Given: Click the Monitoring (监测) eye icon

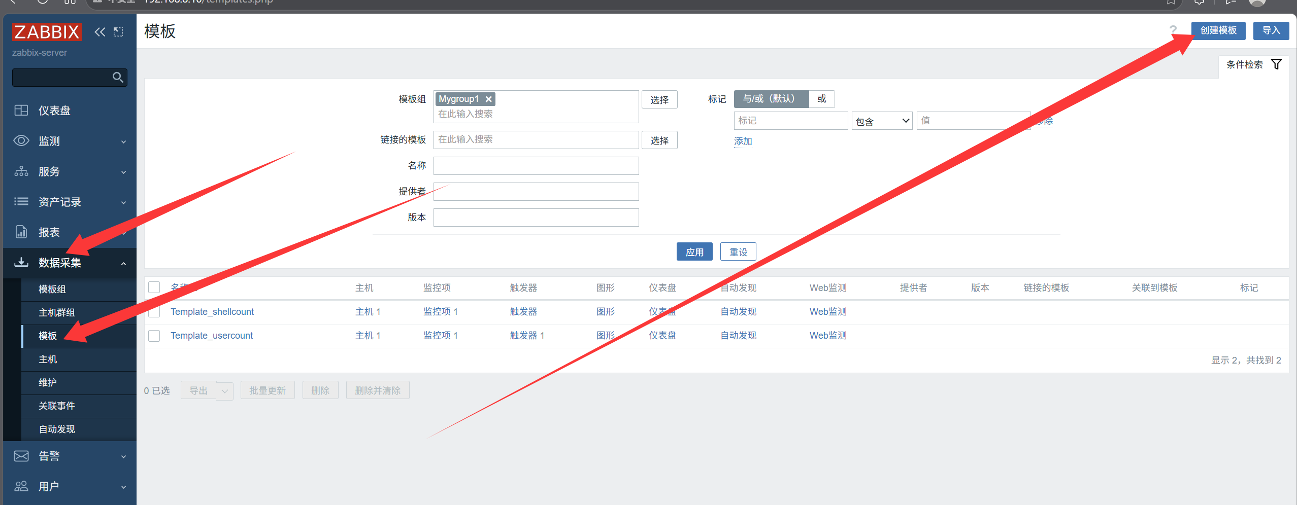Looking at the screenshot, I should pyautogui.click(x=21, y=141).
